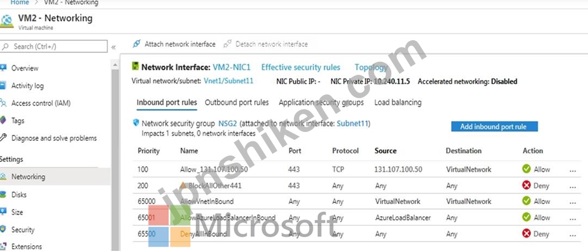Screen dimensions: 588x251
Task: Collapse sidebar with the double chevron
Action: click(114, 47)
